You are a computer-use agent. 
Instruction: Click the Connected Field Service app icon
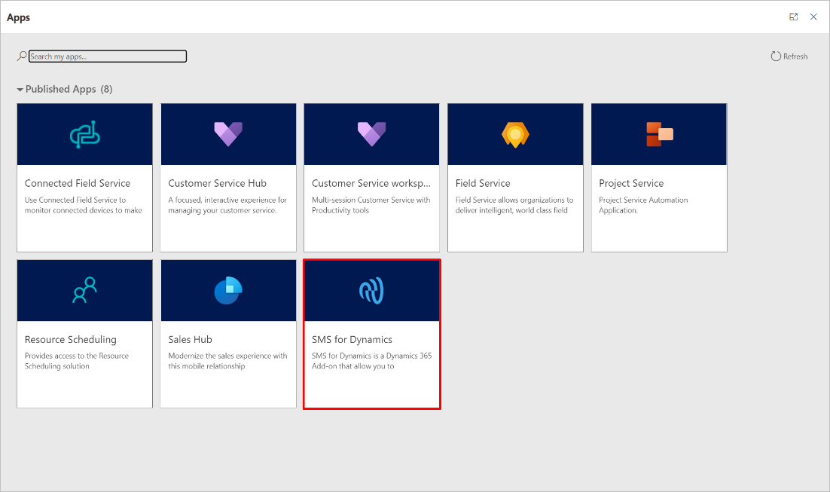click(84, 135)
